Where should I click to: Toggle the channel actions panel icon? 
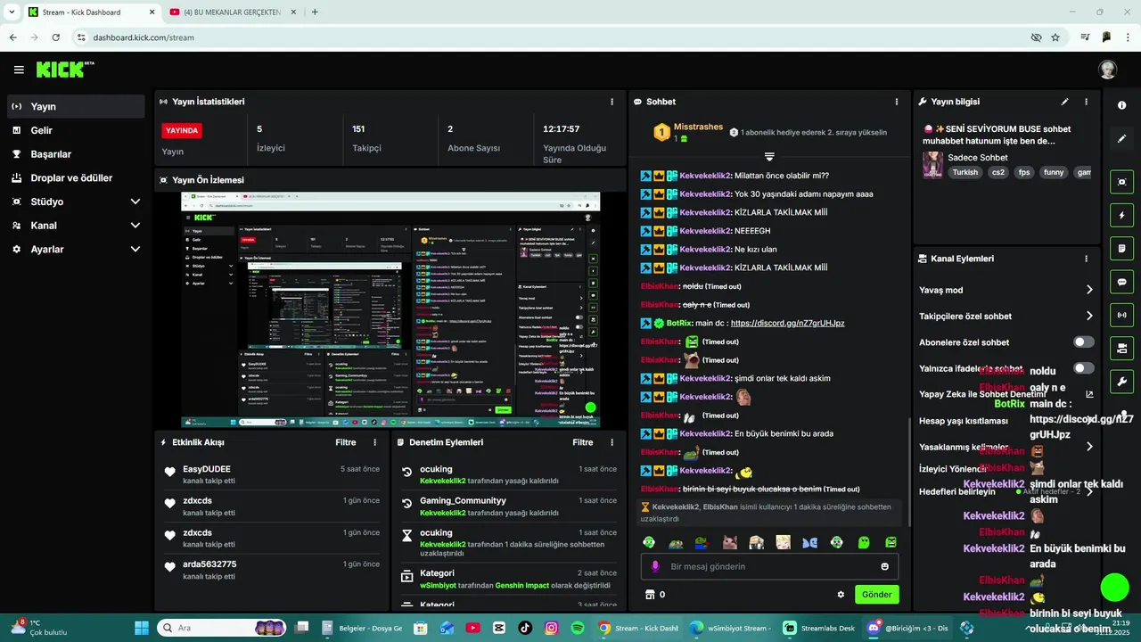coord(1121,348)
